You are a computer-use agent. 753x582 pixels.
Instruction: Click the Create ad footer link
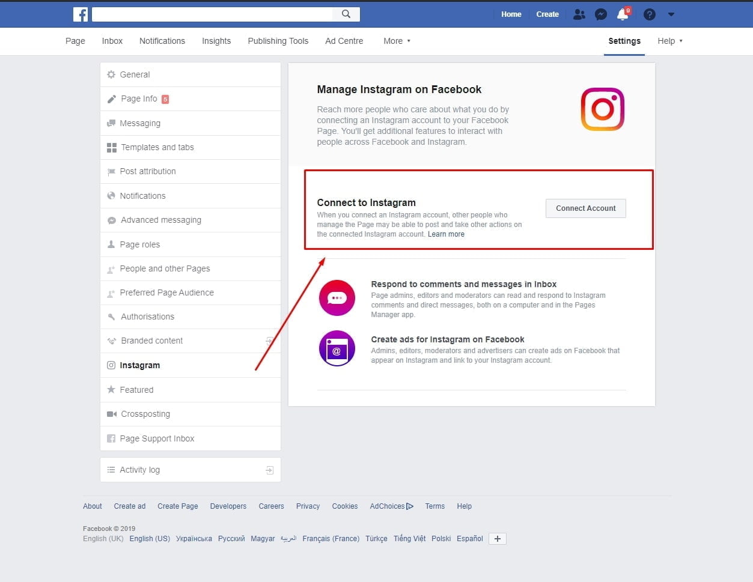[130, 506]
